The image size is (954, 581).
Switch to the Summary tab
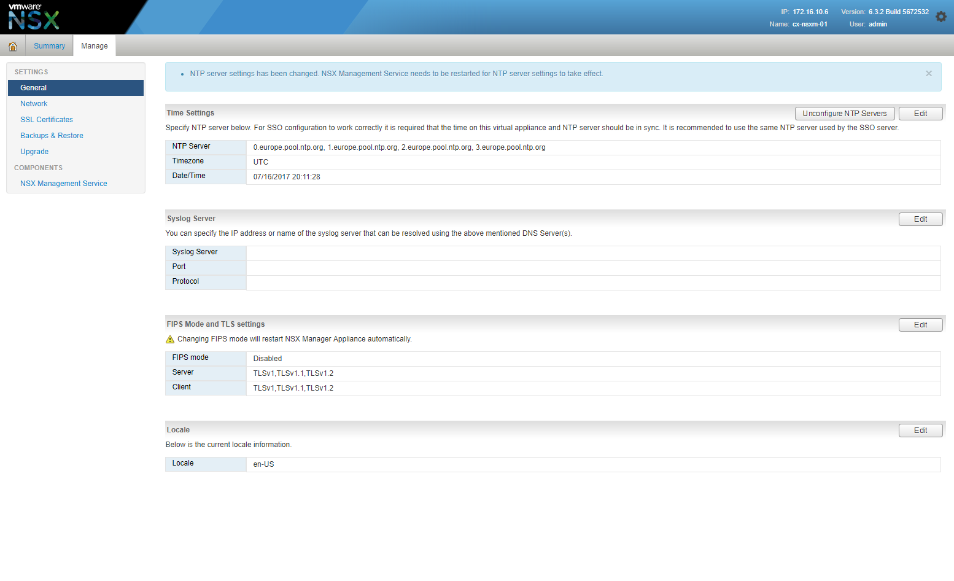click(49, 46)
